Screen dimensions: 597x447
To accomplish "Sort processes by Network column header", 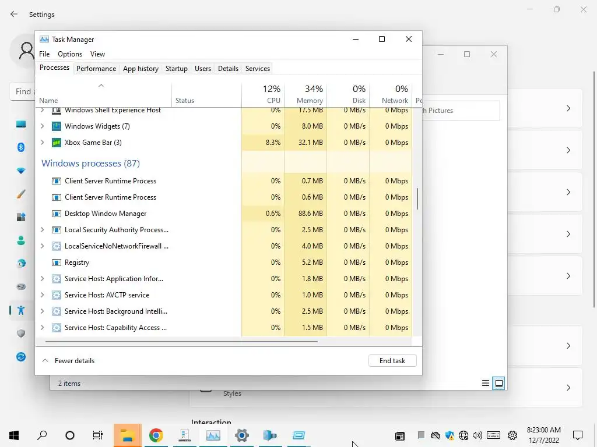I will [x=391, y=94].
